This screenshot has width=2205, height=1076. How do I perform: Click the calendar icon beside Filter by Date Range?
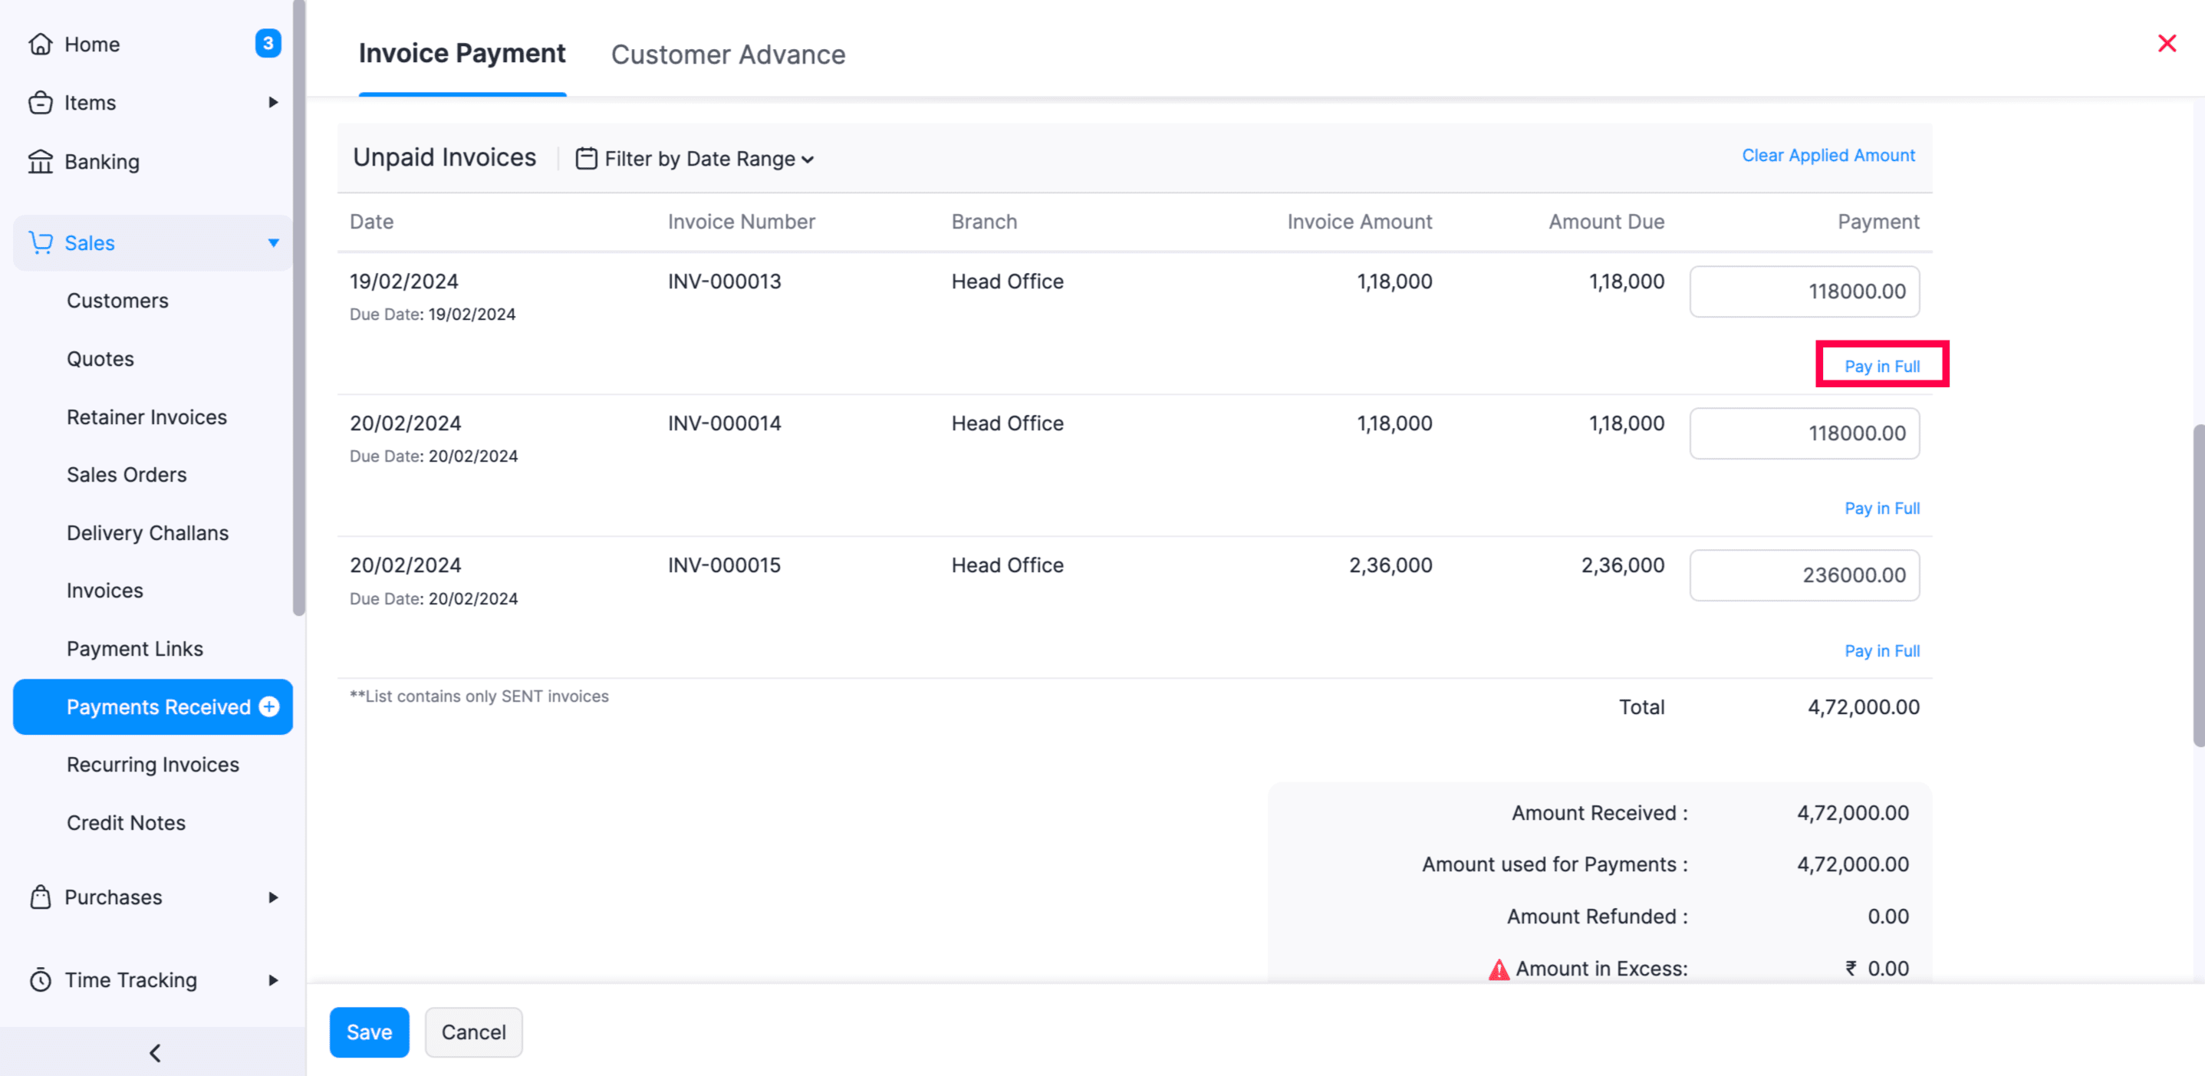point(587,158)
